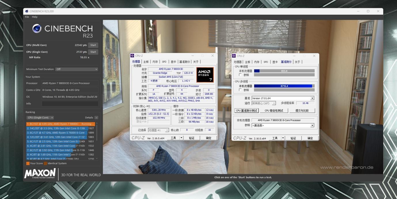Switch to 内存 tab in processor window
397x199 pixels.
coord(155,62)
